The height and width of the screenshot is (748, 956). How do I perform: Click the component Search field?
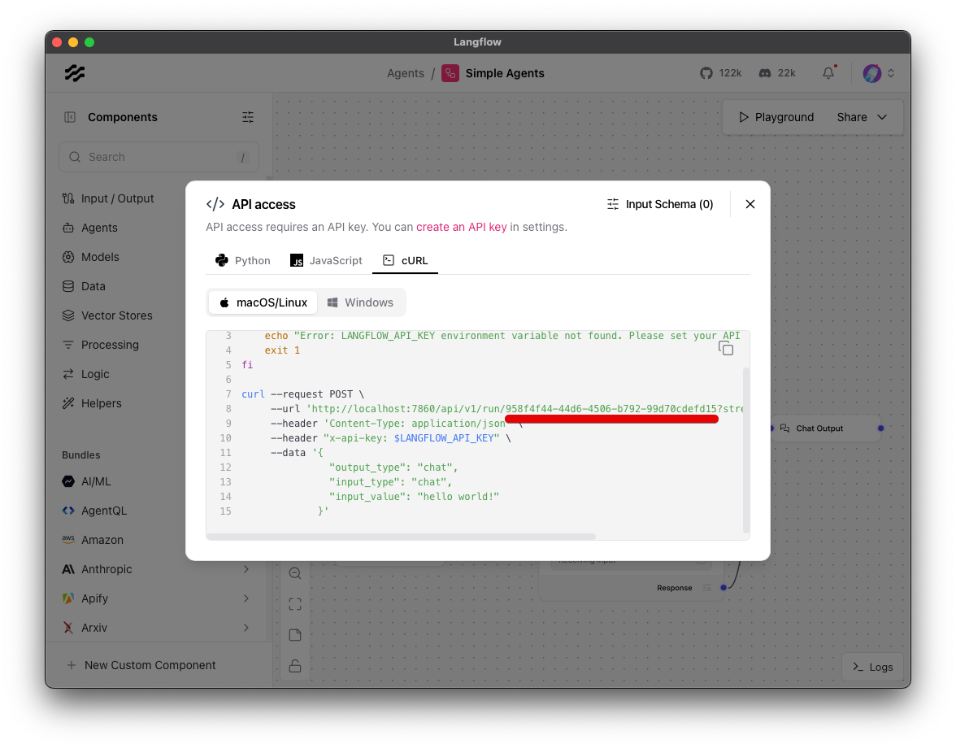tap(159, 156)
